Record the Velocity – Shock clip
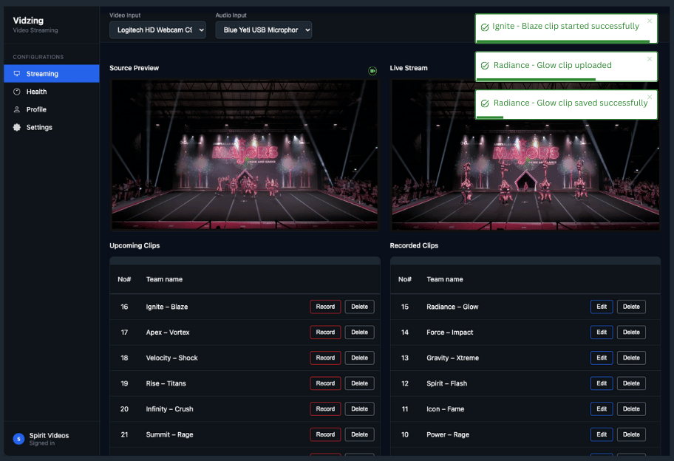This screenshot has width=674, height=461. click(x=325, y=358)
